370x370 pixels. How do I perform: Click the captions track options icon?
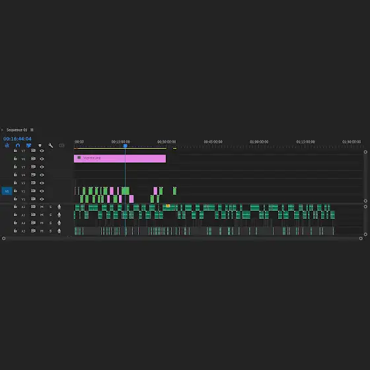61,145
